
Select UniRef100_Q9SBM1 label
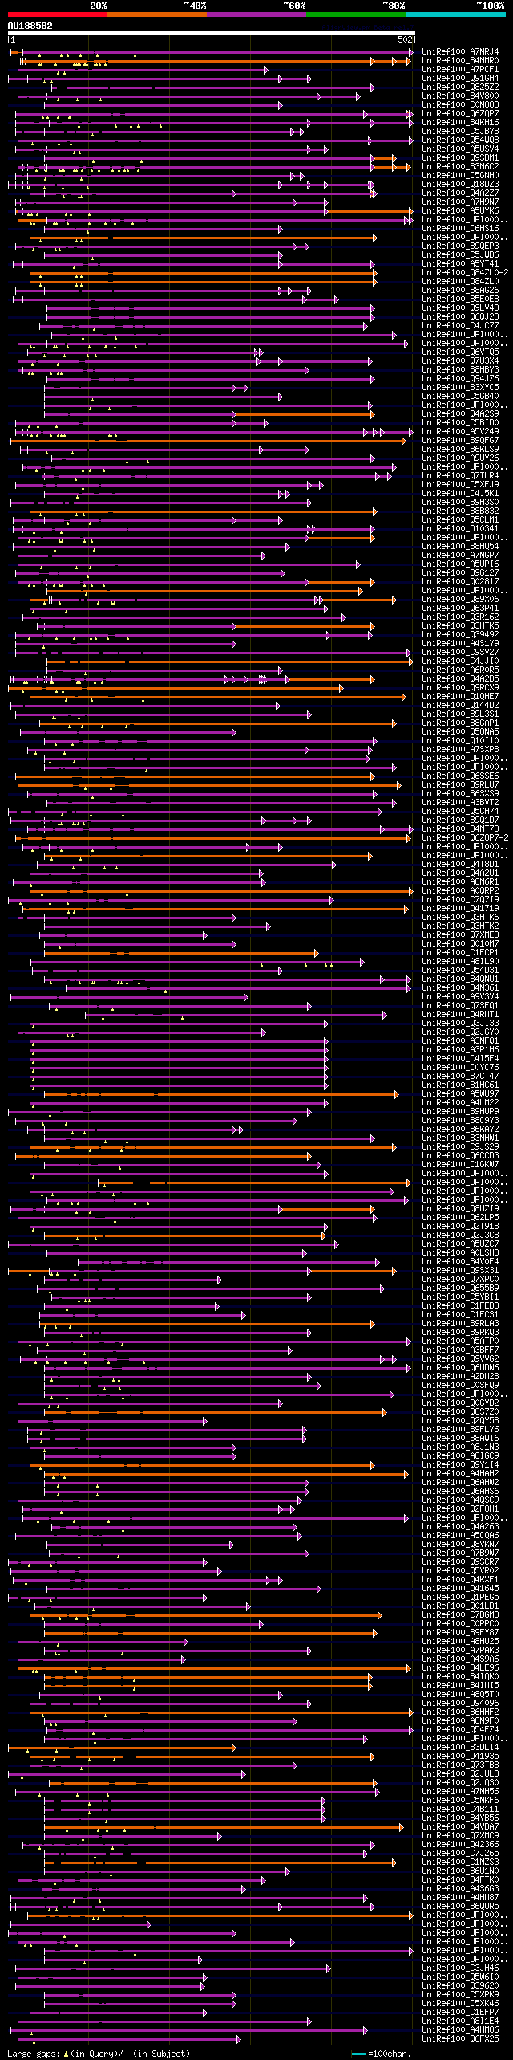click(460, 158)
